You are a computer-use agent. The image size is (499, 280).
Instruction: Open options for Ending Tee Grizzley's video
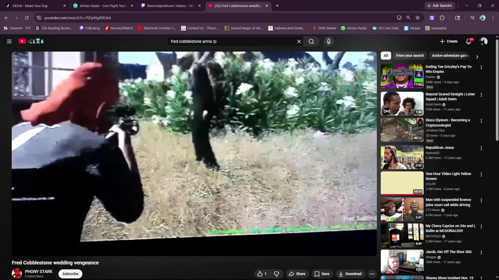(x=481, y=67)
